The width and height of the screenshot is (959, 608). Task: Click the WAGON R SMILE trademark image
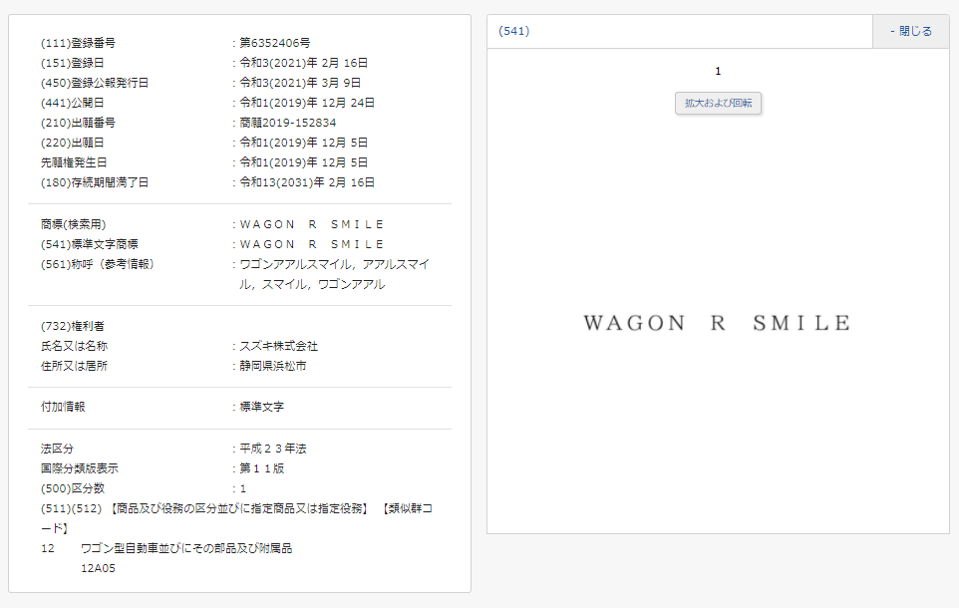[717, 323]
